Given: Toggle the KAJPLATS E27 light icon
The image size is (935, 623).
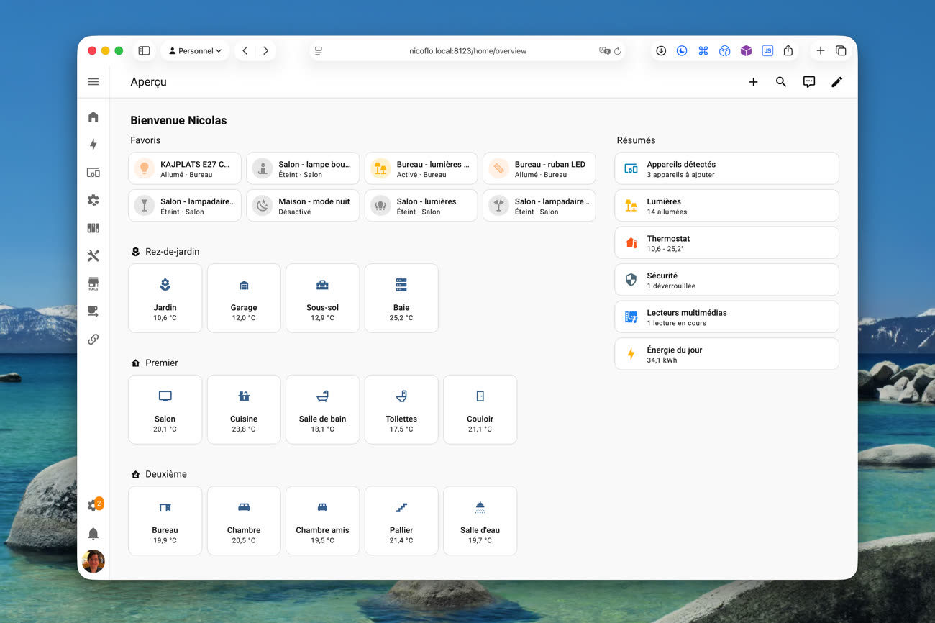Looking at the screenshot, I should [145, 168].
